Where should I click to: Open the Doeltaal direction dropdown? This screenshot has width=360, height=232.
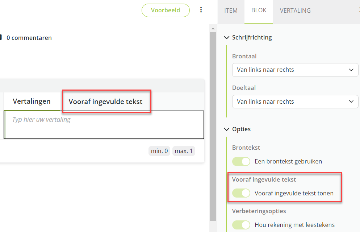tap(295, 101)
